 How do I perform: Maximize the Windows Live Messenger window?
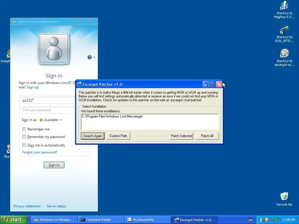tap(79, 20)
